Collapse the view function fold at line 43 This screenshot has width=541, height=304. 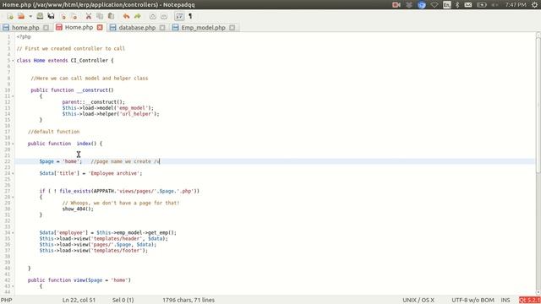pyautogui.click(x=14, y=286)
